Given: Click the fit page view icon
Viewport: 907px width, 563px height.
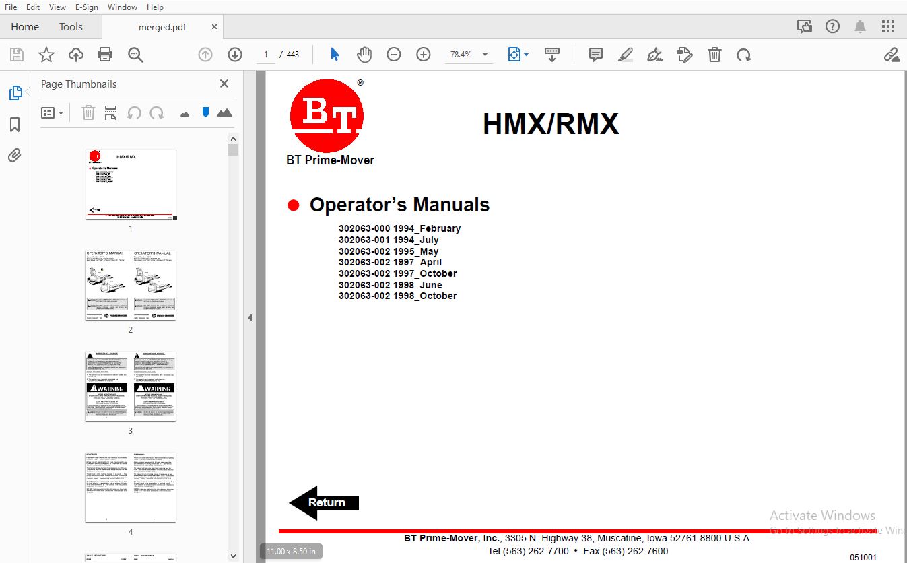Looking at the screenshot, I should point(514,55).
